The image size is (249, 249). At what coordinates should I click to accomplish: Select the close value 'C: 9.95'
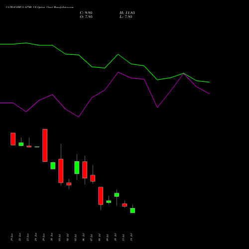pos(86,13)
